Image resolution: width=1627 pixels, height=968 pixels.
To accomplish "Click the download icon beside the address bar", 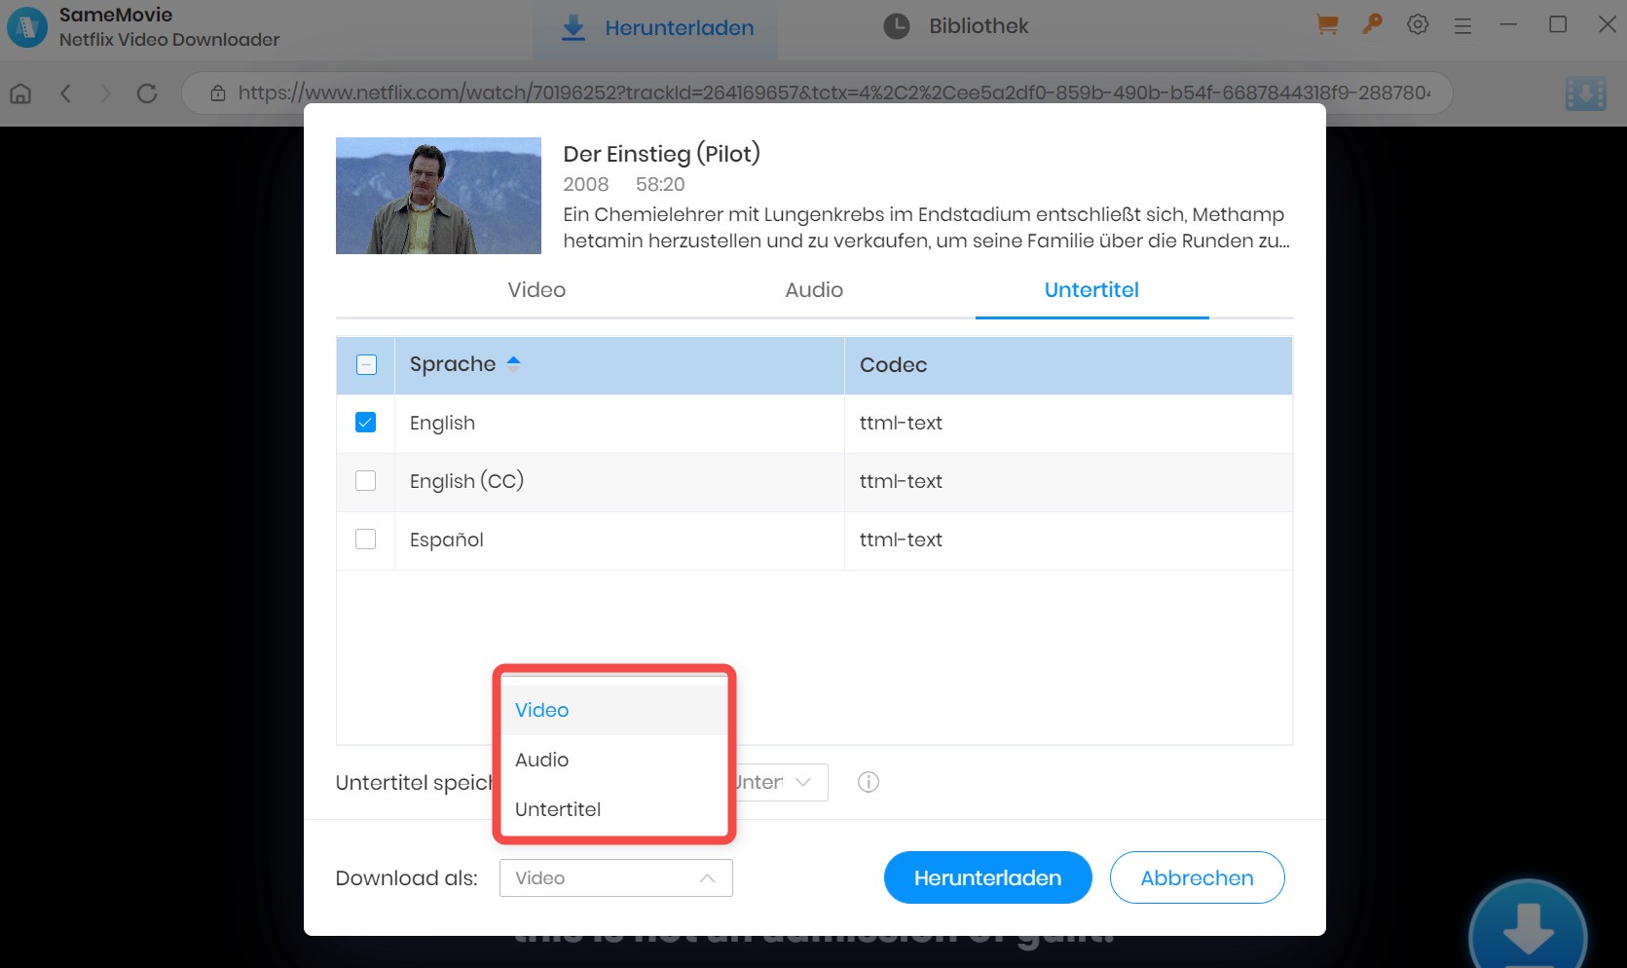I will click(1585, 93).
